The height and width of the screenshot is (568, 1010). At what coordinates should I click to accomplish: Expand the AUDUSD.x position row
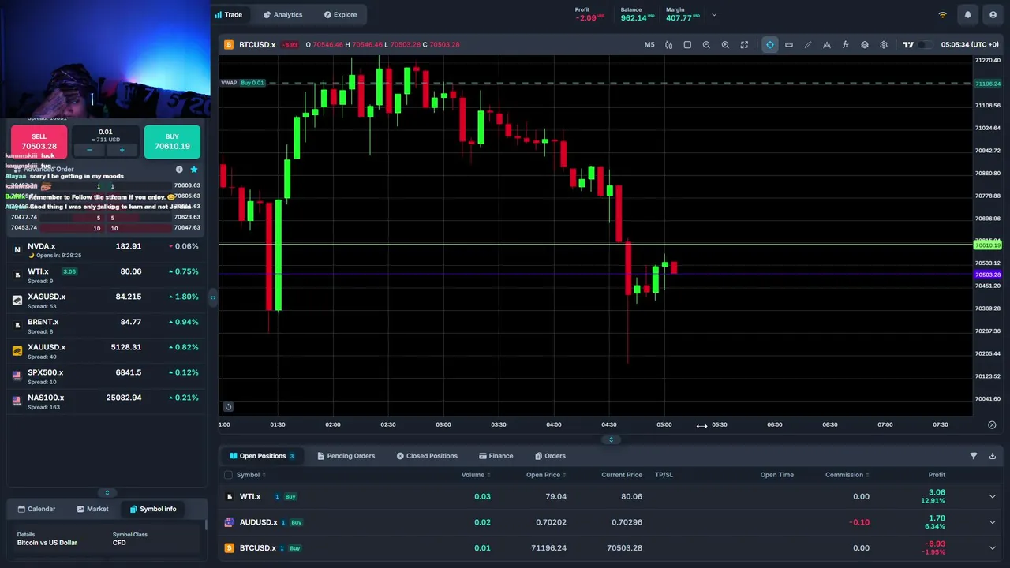[x=993, y=522]
